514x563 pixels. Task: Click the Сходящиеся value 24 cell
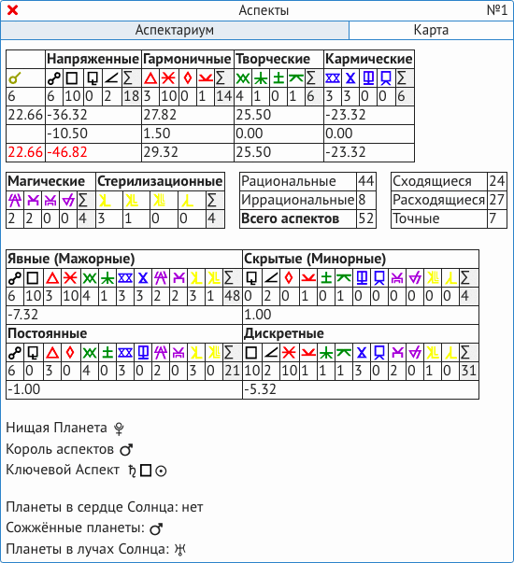497,181
